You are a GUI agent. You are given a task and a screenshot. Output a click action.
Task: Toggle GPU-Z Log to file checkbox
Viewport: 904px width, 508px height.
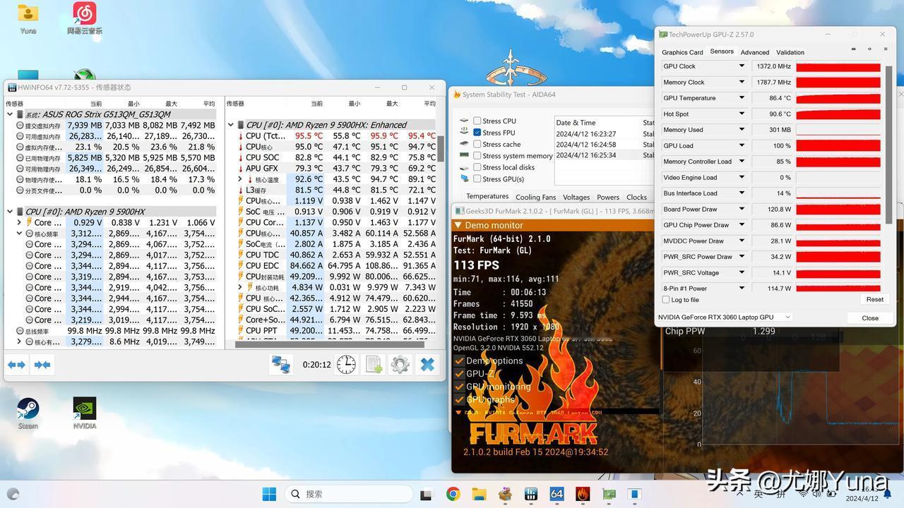666,300
